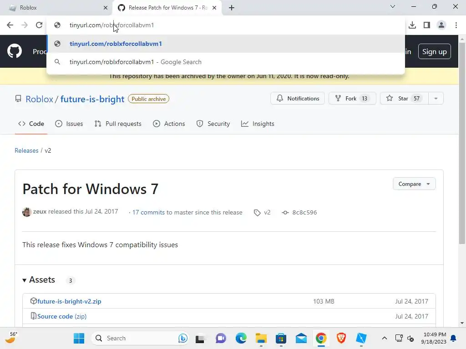Viewport: 466px width, 349px height.
Task: Collapse the Assets section
Action: (39, 279)
